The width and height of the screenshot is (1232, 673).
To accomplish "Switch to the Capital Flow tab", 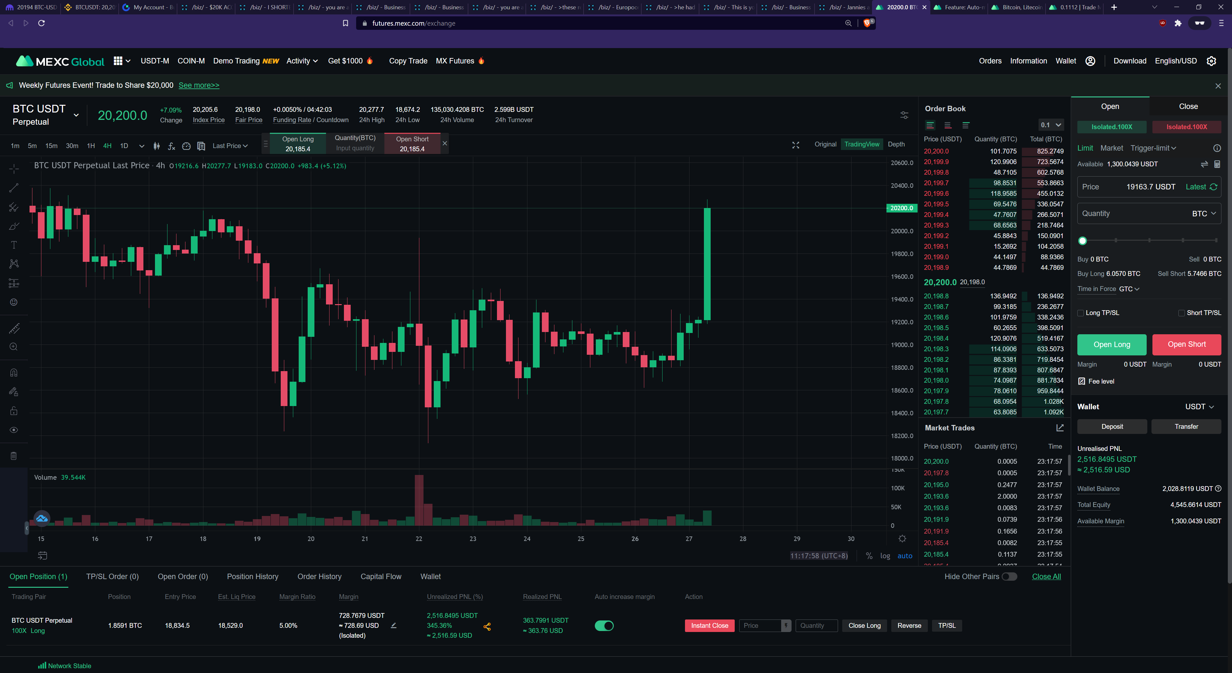I will coord(381,577).
